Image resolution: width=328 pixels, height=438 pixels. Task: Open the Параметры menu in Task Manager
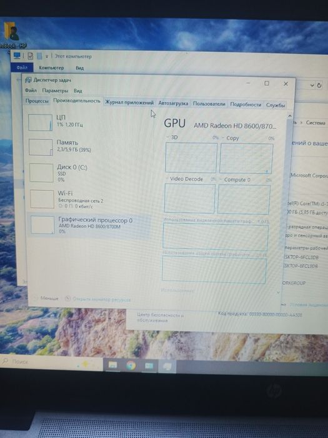[x=55, y=91]
